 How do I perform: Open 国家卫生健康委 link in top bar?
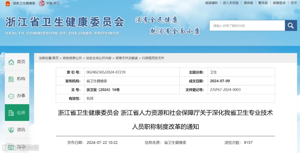(x=24, y=3)
